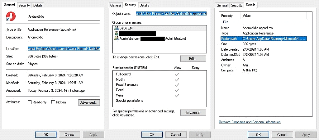Click Cancel in the Details panel
Screen dimensions: 319x140
point(282,134)
